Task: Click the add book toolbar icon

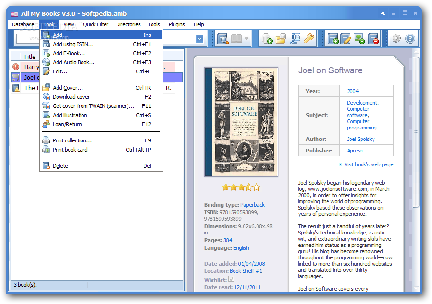Action: coord(333,38)
